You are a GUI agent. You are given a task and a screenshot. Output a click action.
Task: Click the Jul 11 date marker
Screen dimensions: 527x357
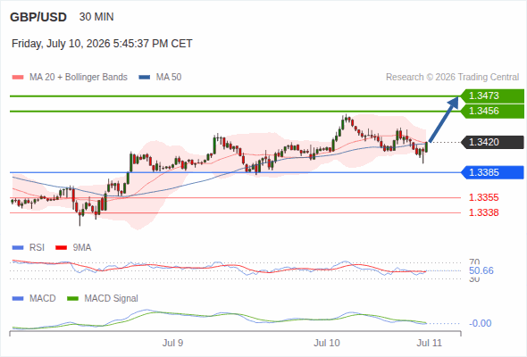(430, 343)
